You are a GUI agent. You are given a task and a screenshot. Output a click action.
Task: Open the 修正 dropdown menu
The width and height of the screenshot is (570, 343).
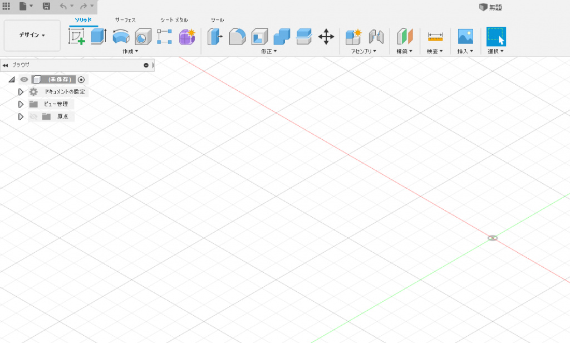(x=269, y=51)
